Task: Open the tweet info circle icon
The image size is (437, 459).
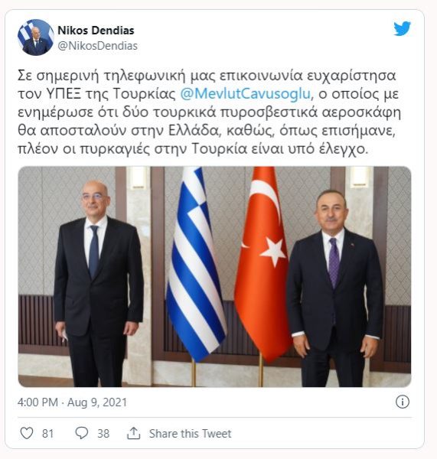Action: tap(403, 402)
